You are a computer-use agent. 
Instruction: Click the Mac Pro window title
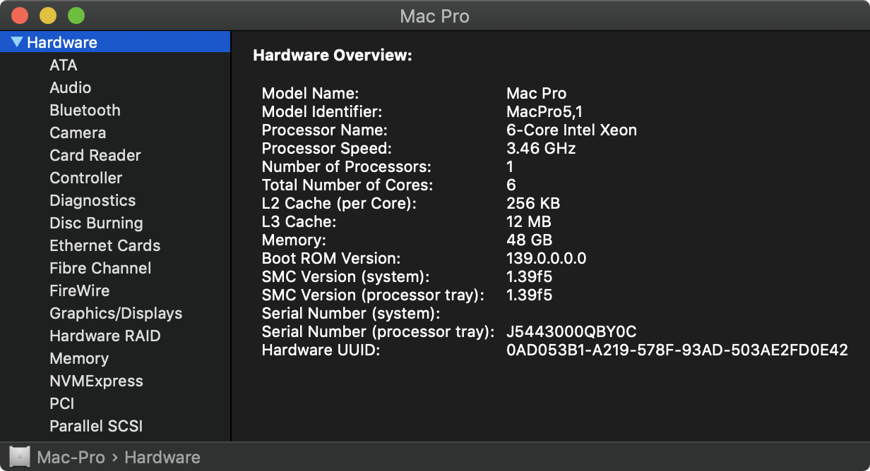click(x=434, y=16)
